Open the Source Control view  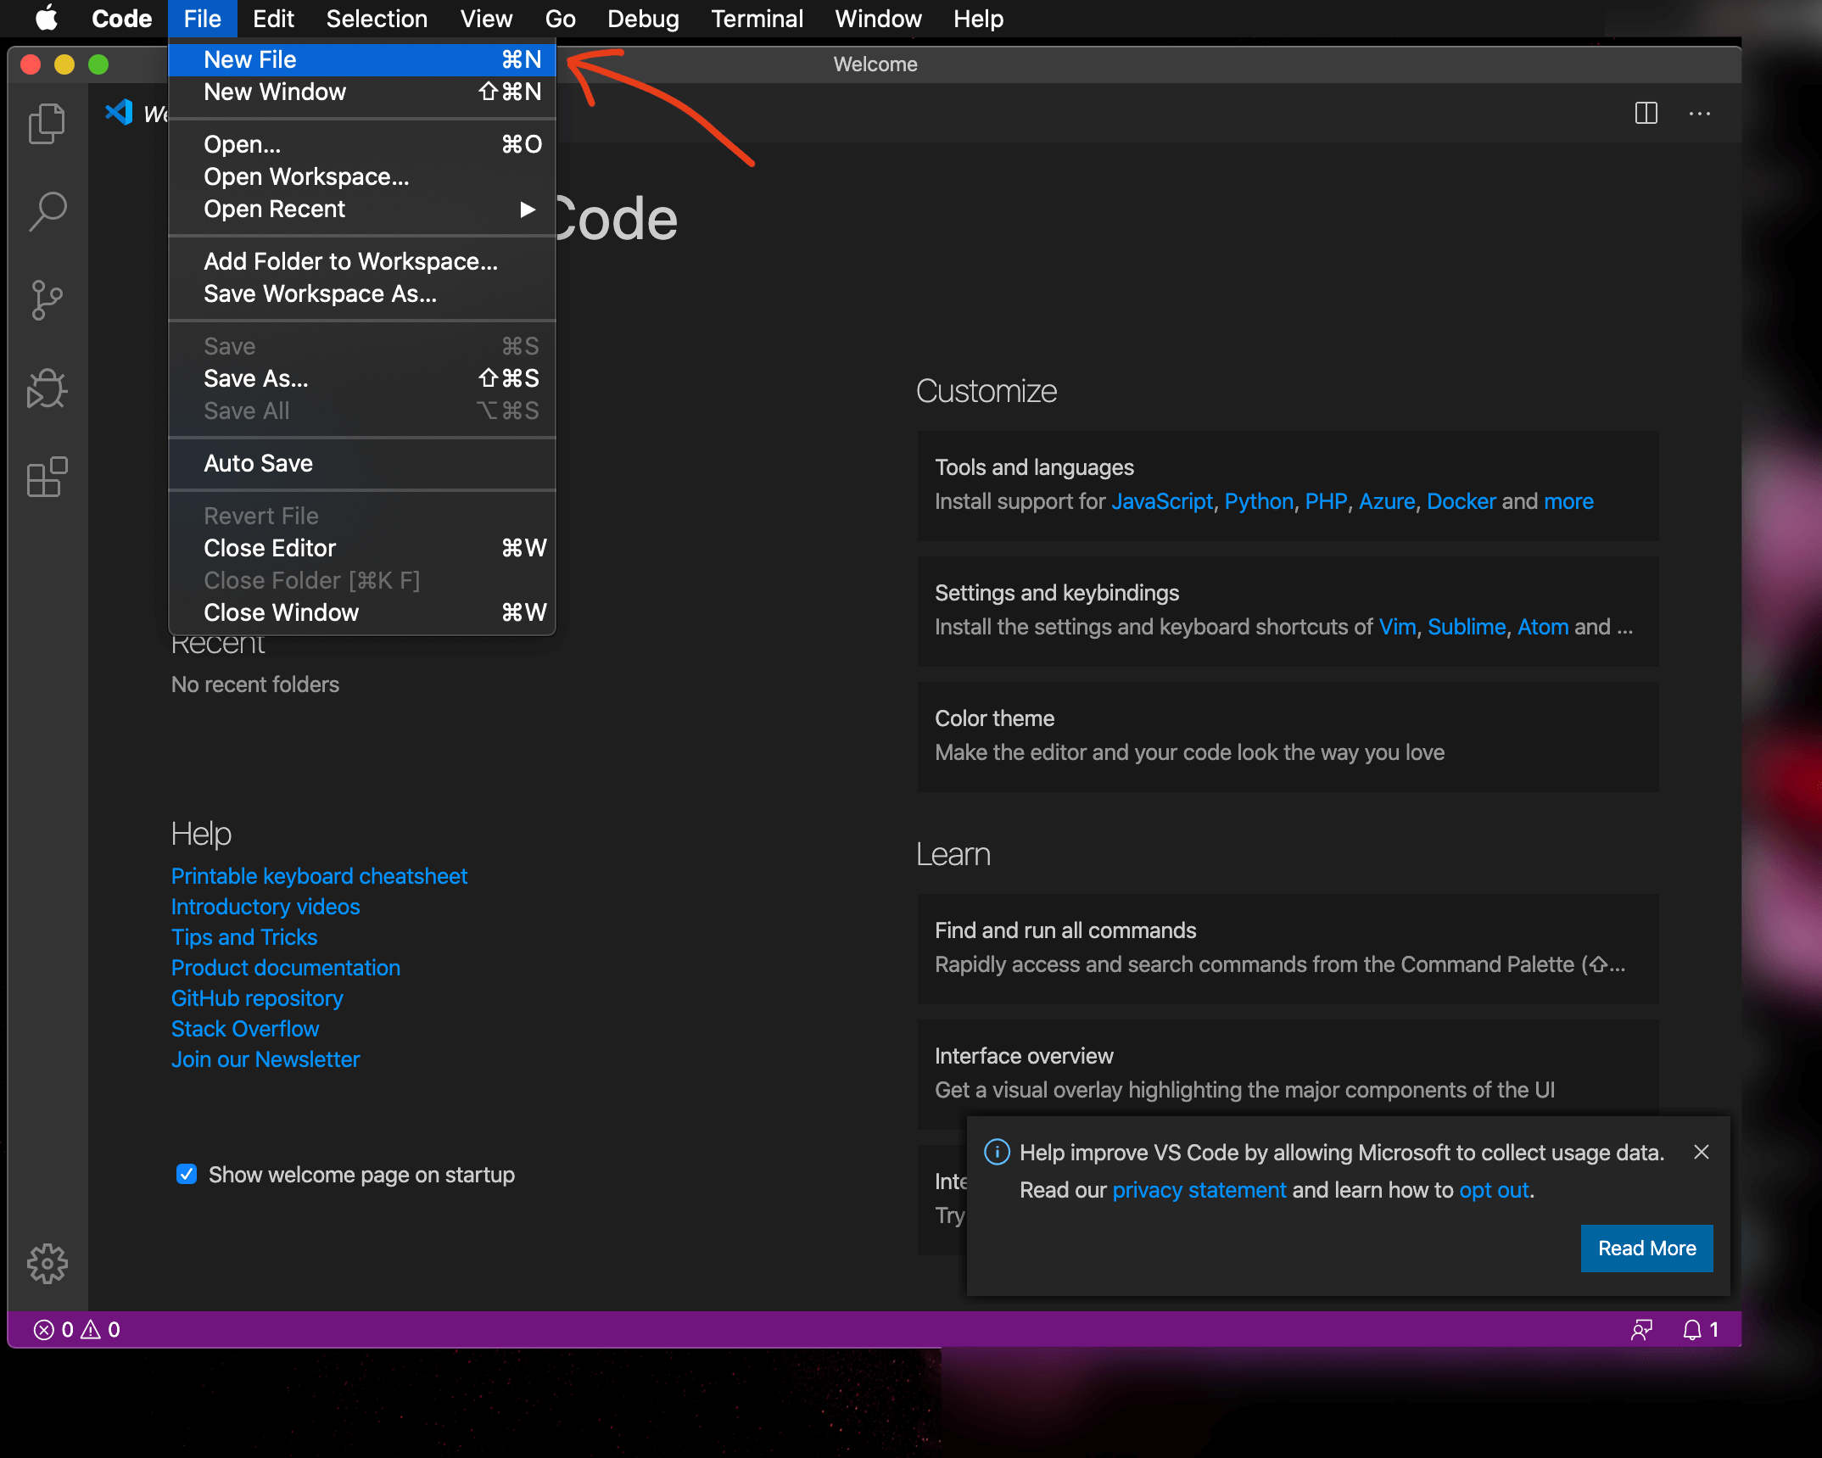point(47,300)
